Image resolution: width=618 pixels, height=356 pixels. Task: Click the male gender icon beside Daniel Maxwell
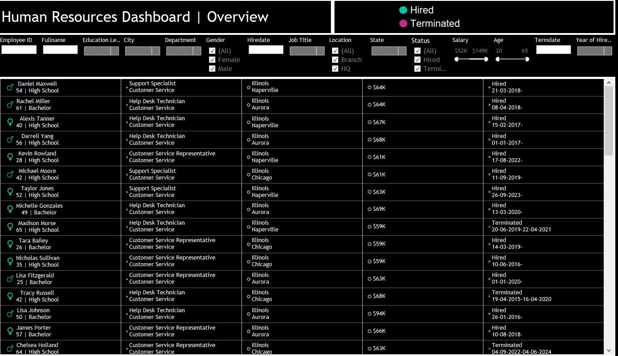[x=10, y=88]
